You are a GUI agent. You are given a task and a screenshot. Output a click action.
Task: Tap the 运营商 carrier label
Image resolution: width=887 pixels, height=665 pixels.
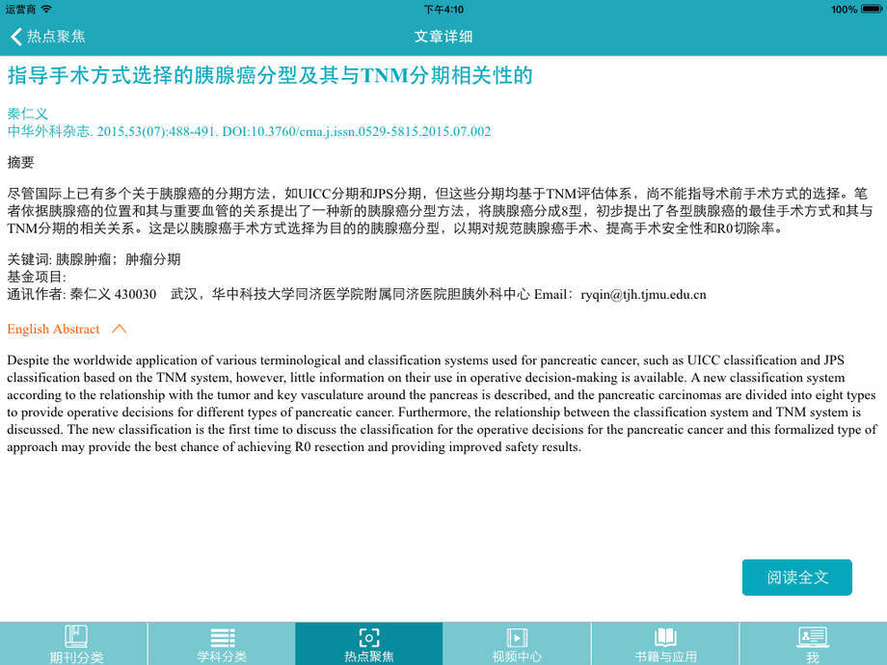coord(20,9)
